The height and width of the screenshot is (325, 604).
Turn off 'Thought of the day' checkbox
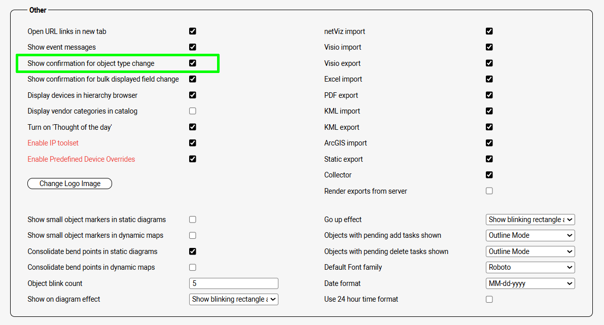pos(193,127)
